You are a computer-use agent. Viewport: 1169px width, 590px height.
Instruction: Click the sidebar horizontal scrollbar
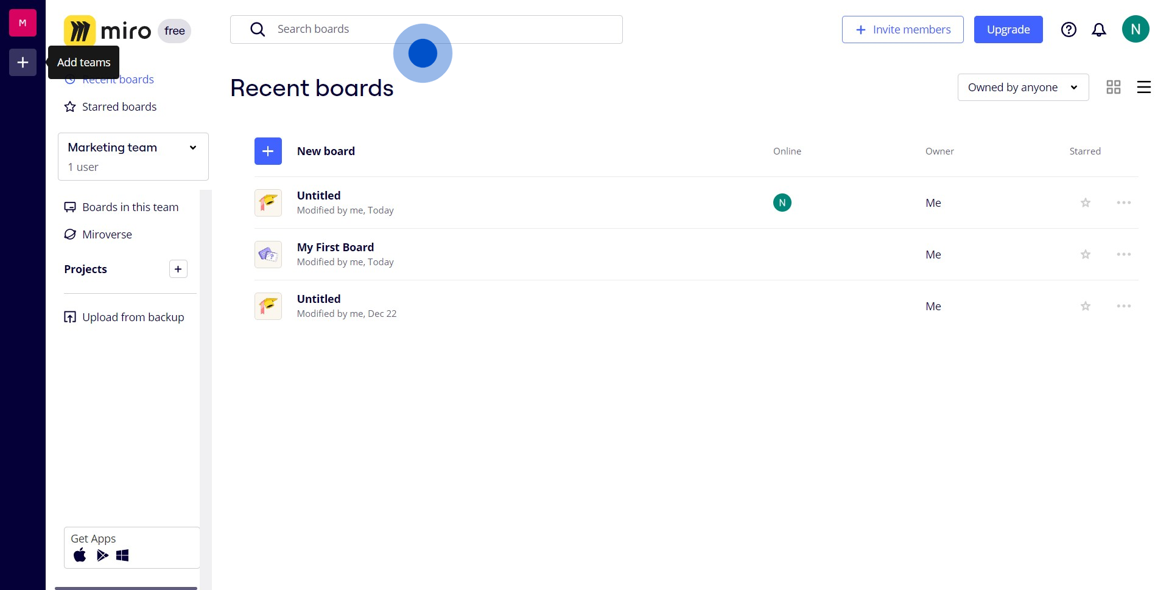click(126, 588)
